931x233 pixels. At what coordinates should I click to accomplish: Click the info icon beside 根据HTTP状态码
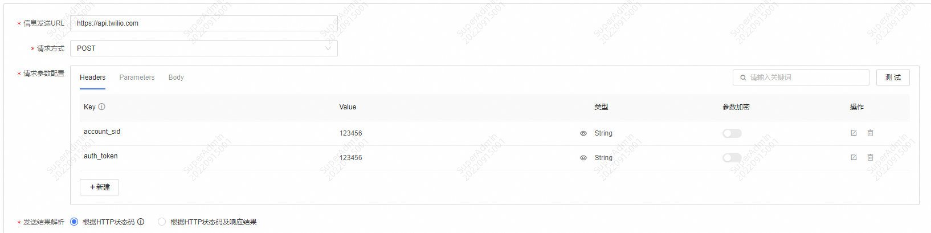tap(141, 222)
